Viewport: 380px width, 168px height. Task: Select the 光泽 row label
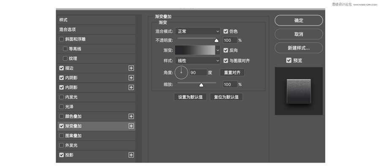coord(69,107)
